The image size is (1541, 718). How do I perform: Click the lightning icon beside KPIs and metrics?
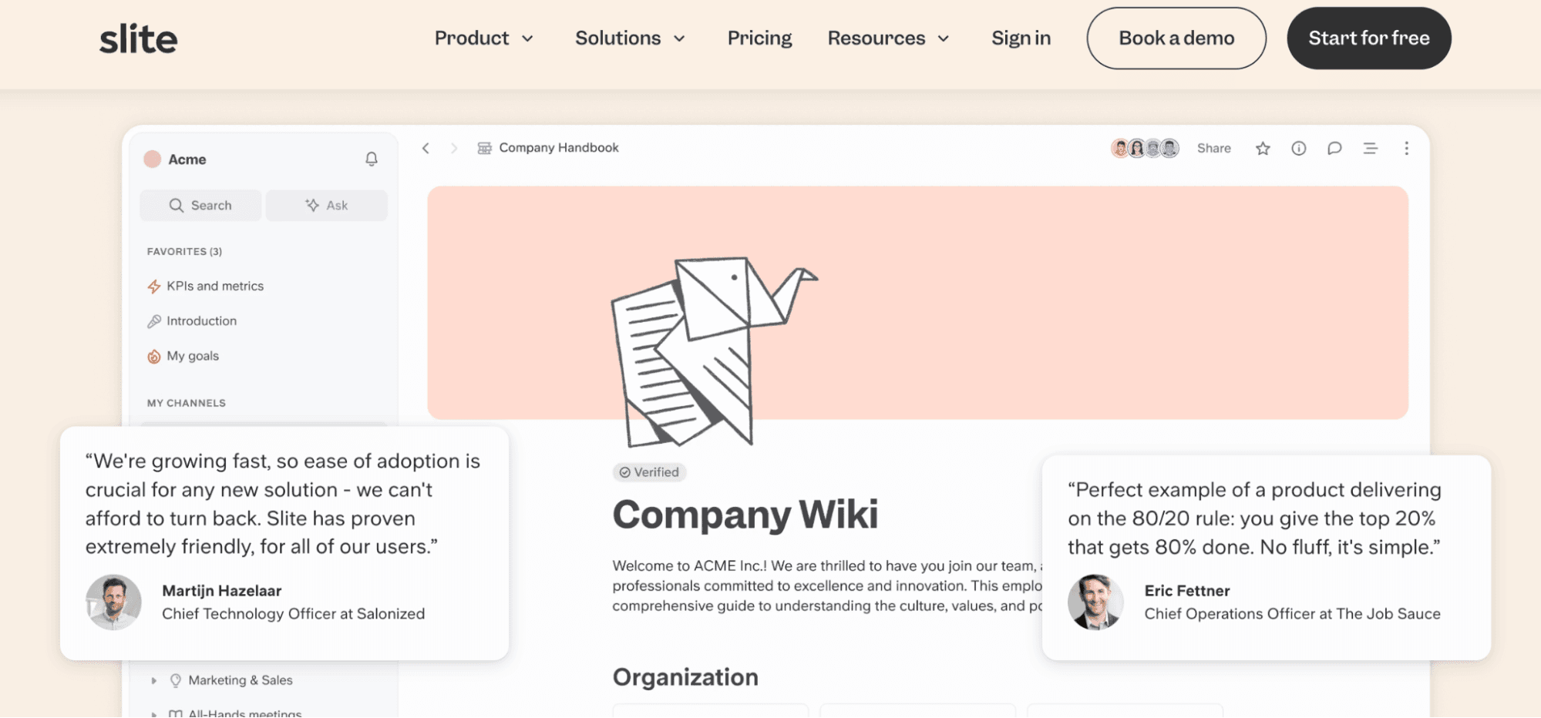pyautogui.click(x=153, y=286)
